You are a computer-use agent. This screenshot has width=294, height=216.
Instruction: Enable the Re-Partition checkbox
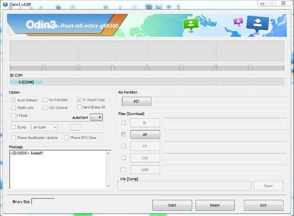pos(45,100)
